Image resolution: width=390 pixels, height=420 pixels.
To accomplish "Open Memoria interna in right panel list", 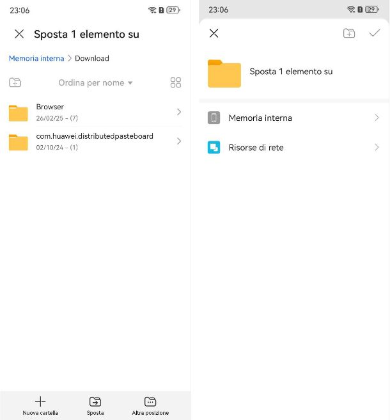I will (294, 118).
